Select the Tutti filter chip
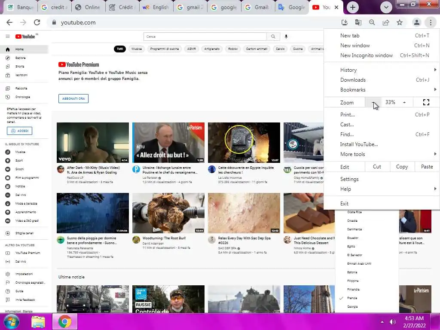Viewport: 440px width, 330px height. pyautogui.click(x=120, y=49)
